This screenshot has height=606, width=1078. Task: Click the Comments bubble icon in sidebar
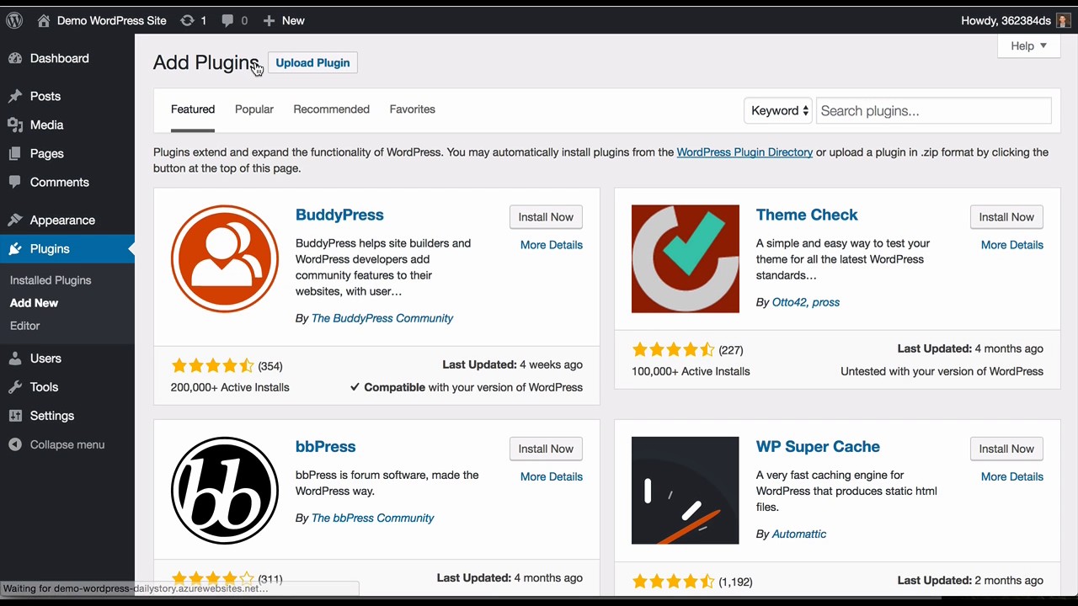15,182
